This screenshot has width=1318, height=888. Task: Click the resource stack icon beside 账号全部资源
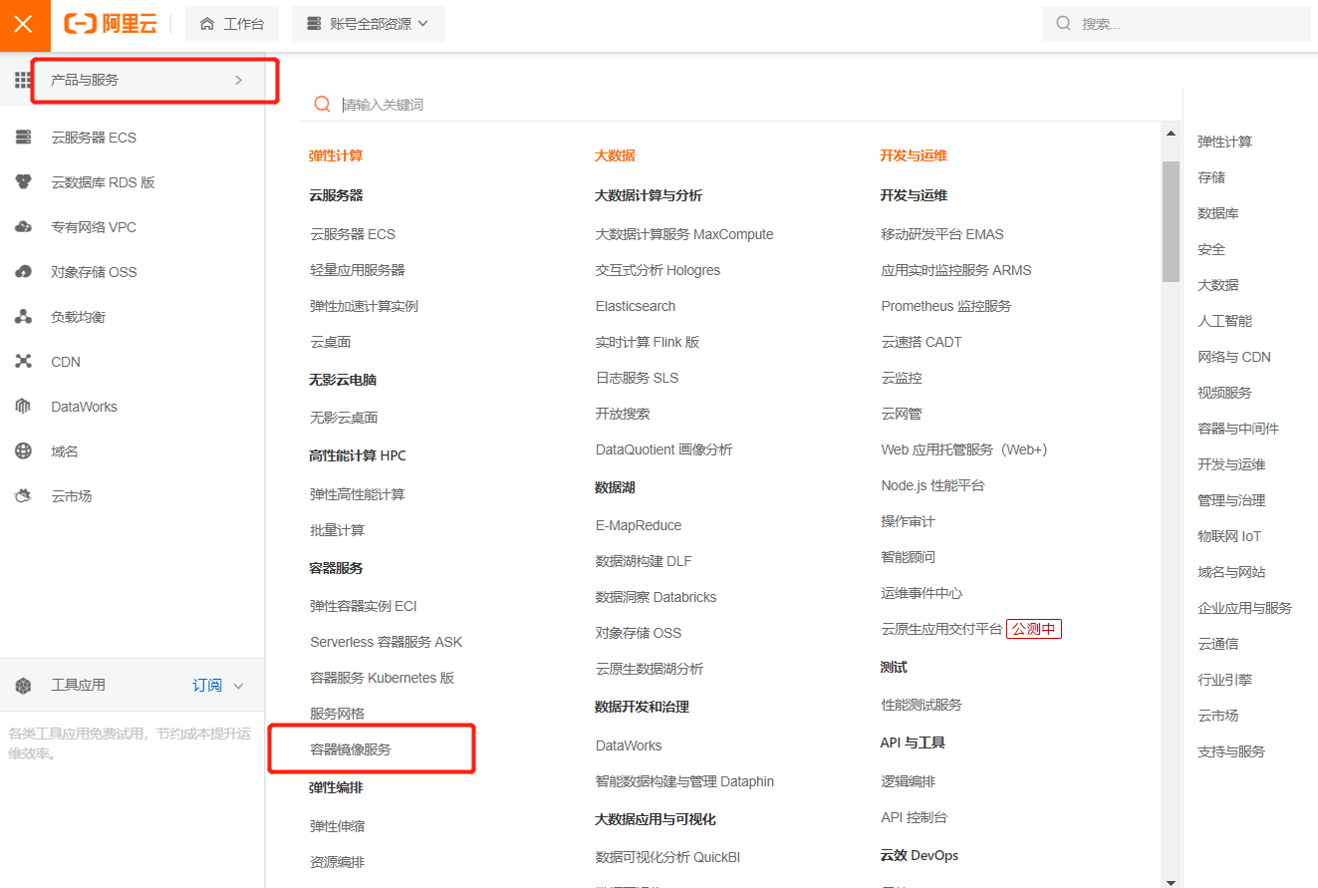[315, 23]
